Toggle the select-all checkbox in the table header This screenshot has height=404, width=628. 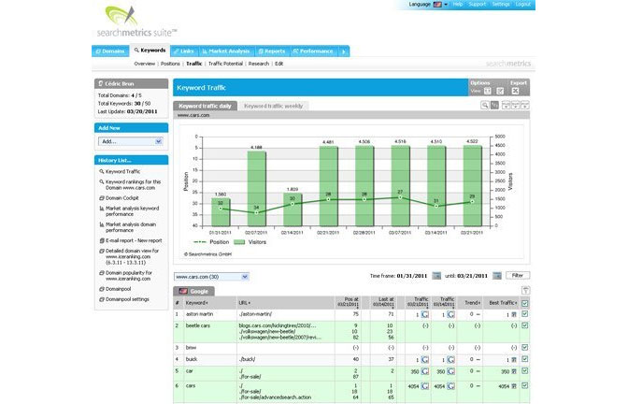click(525, 303)
